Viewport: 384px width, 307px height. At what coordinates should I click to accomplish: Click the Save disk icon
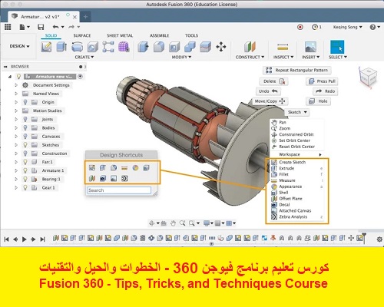click(41, 27)
